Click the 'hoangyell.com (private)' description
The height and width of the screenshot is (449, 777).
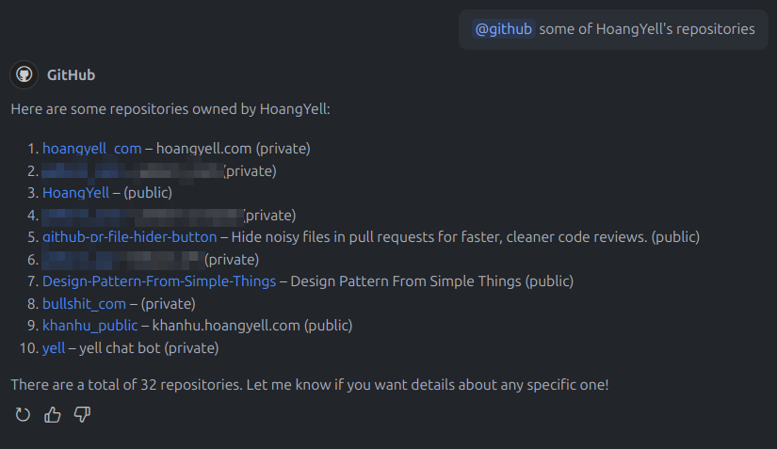coord(234,149)
